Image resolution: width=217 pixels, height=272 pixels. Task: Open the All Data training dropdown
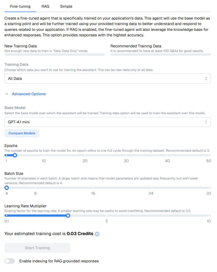[x=107, y=78]
